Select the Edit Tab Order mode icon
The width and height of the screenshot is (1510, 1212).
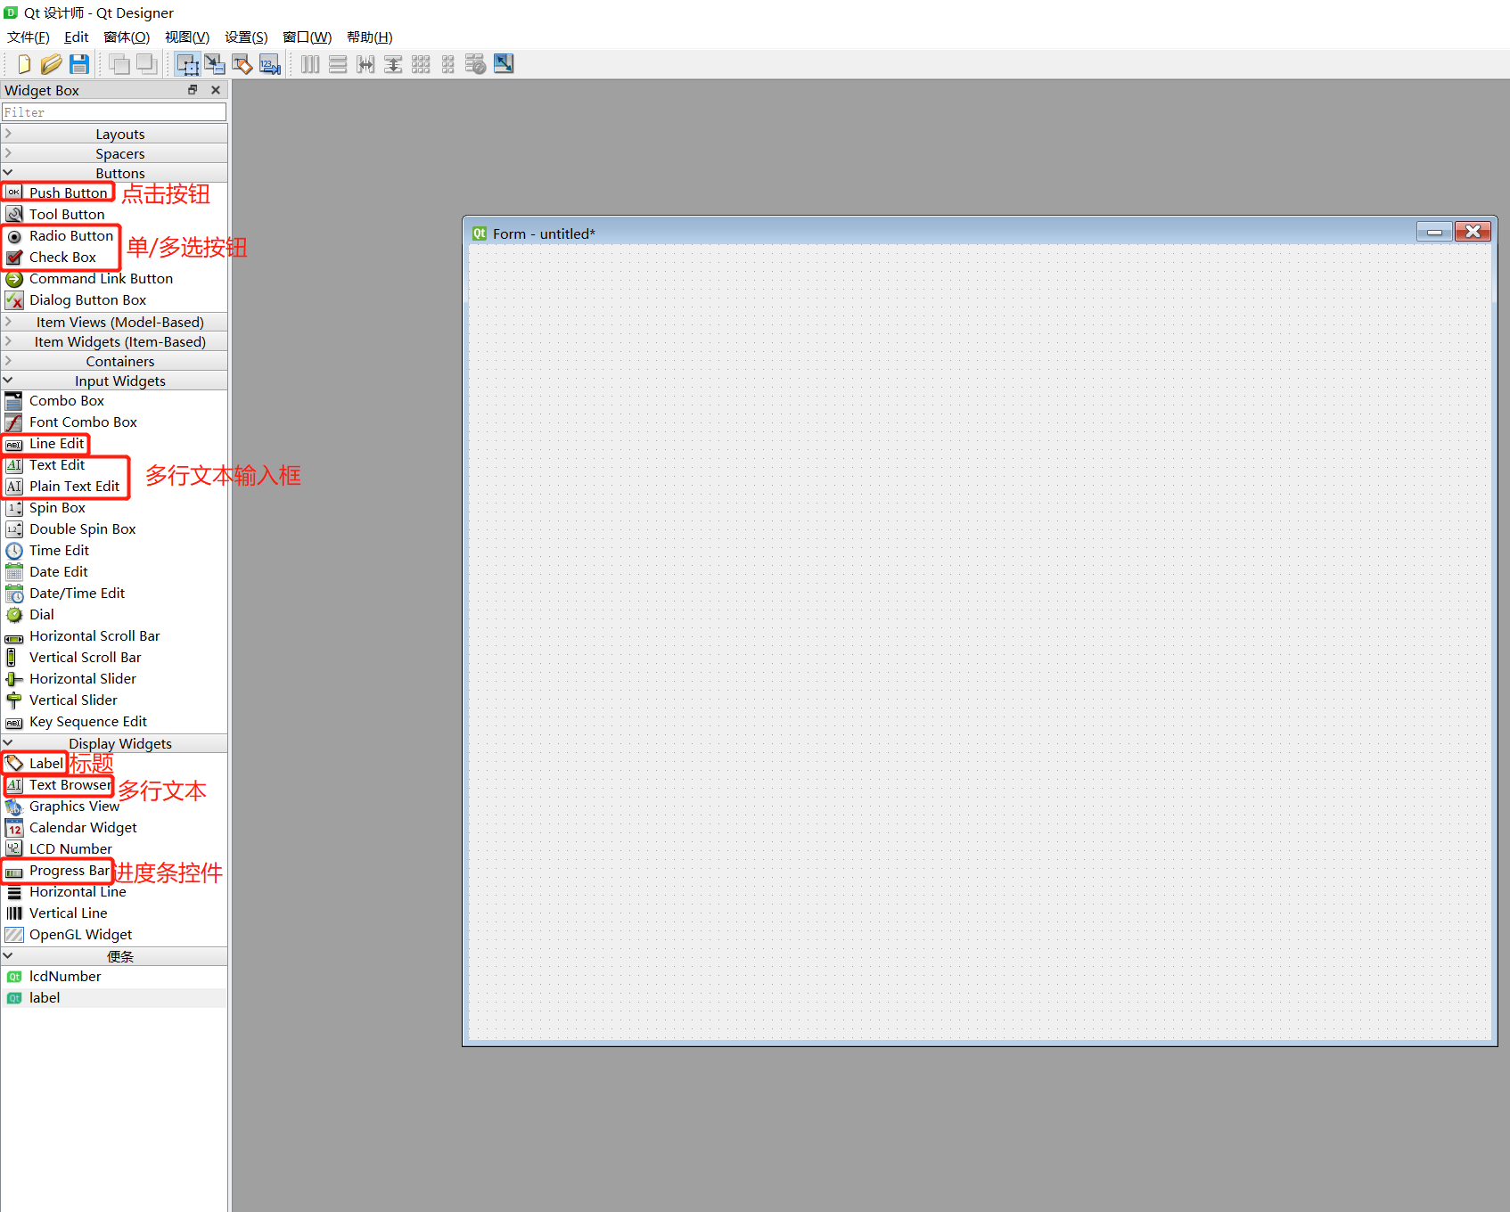pyautogui.click(x=269, y=63)
